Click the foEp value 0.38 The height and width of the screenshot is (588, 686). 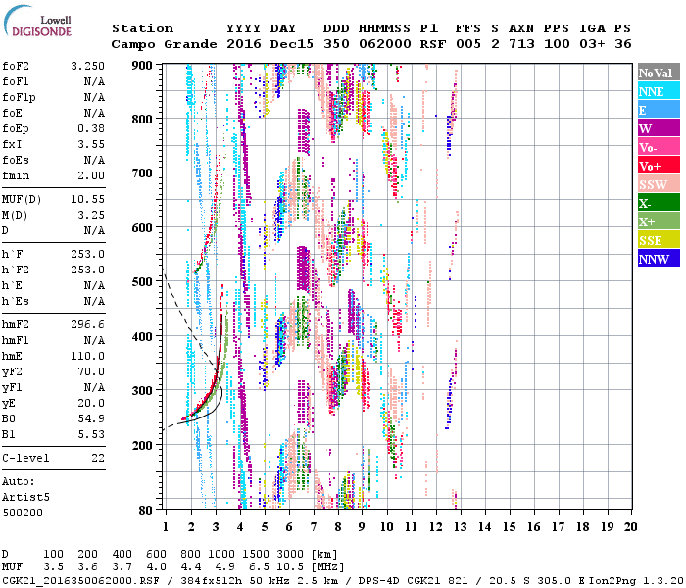(x=91, y=128)
